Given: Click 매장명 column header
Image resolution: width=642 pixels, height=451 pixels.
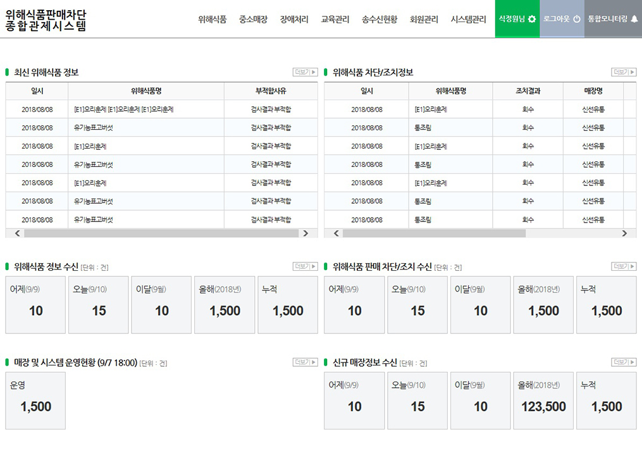Looking at the screenshot, I should click(593, 91).
